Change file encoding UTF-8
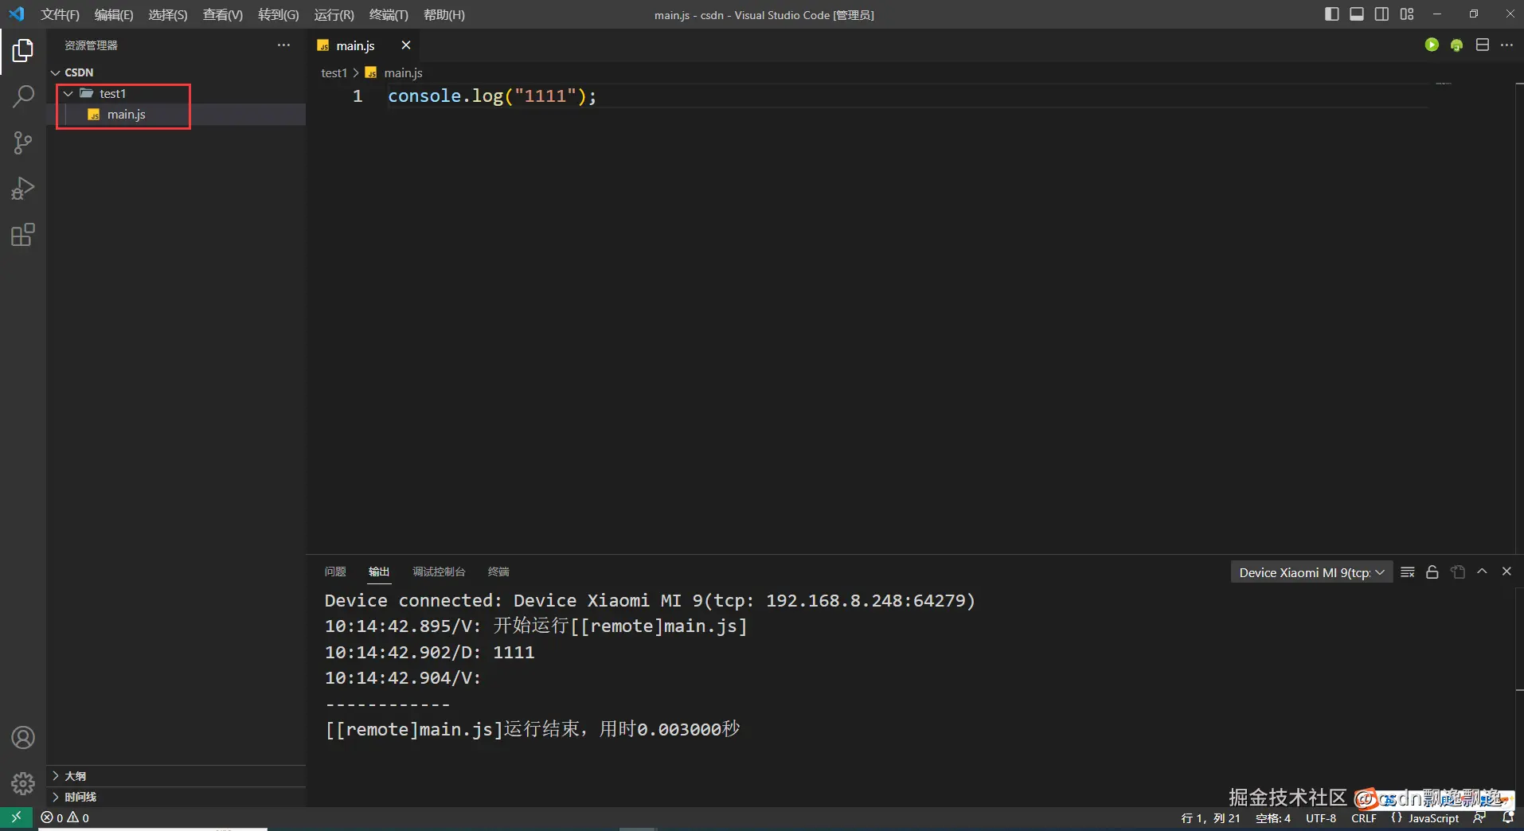 tap(1321, 818)
